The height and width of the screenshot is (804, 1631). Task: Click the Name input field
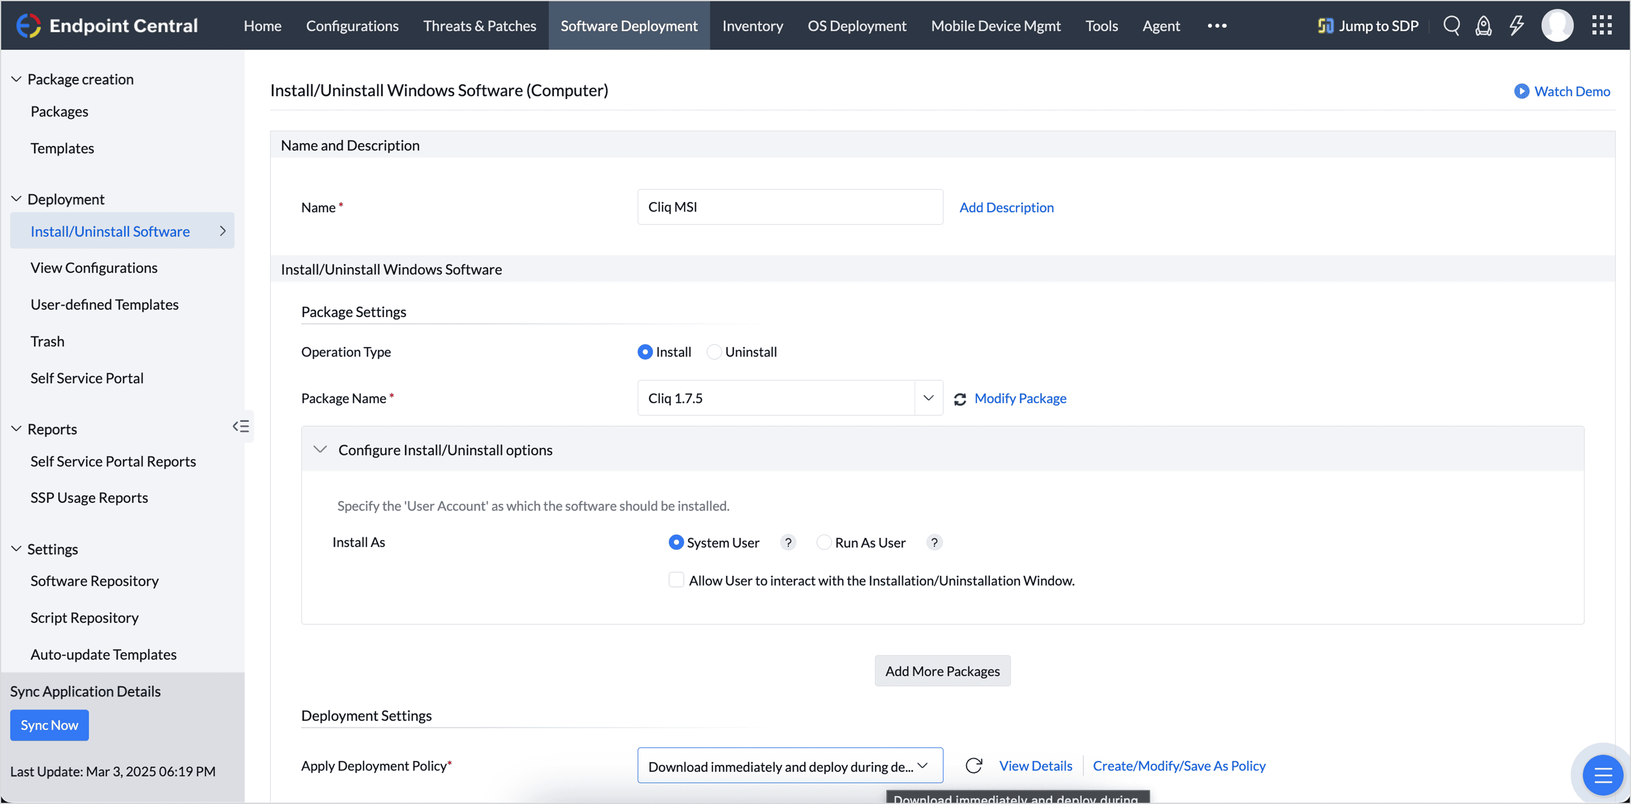tap(789, 207)
